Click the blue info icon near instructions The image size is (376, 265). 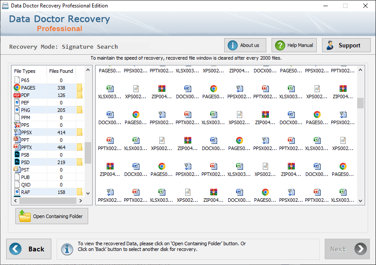point(67,249)
